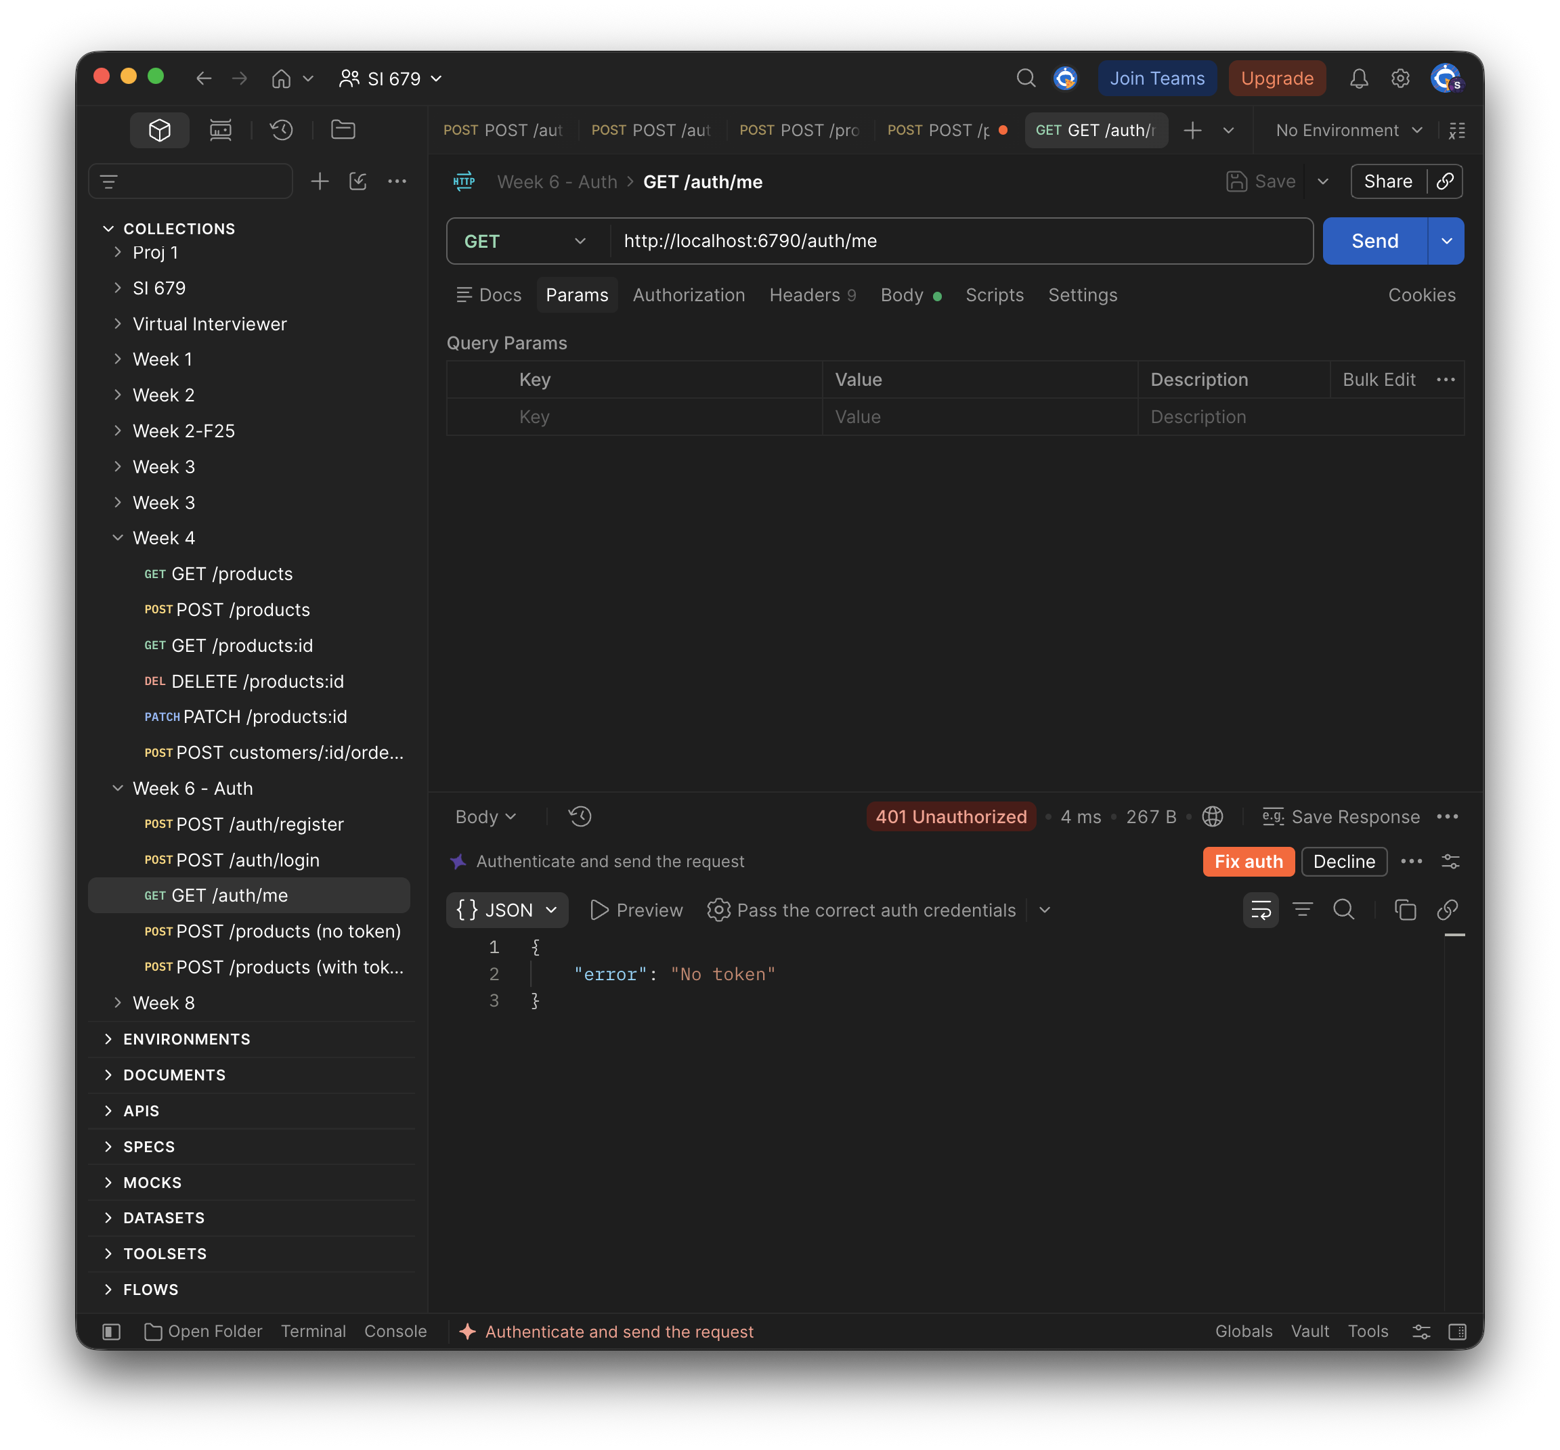The width and height of the screenshot is (1560, 1450).
Task: Open the No Environment dropdown
Action: pyautogui.click(x=1348, y=130)
